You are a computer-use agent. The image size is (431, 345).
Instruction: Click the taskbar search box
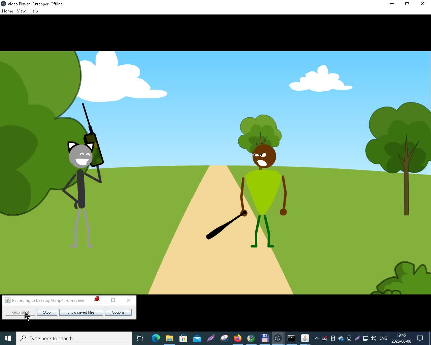74,338
